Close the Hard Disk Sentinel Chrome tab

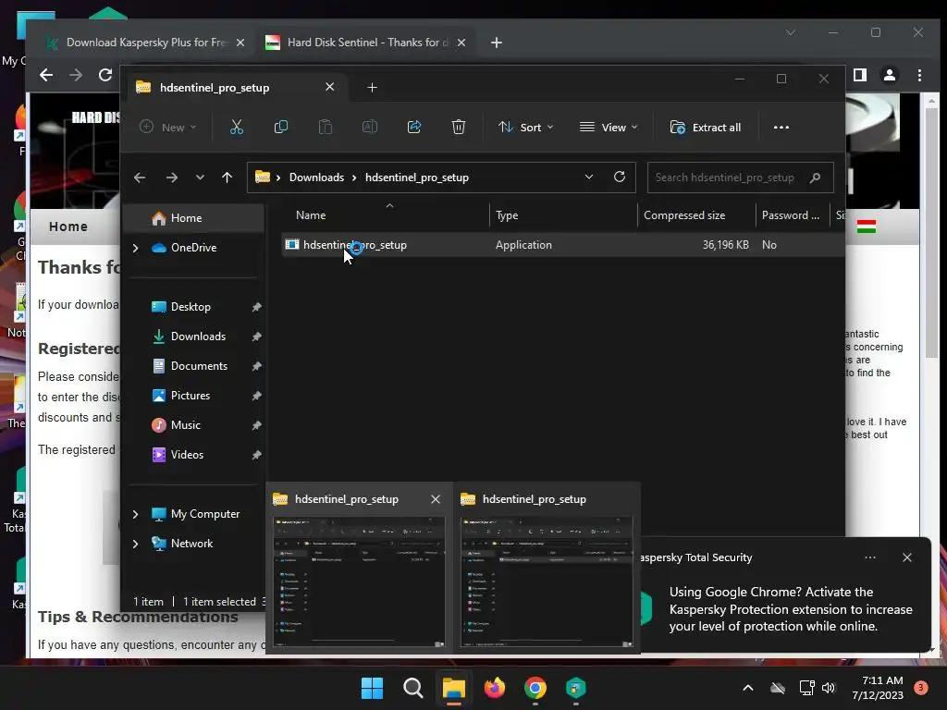[x=461, y=43]
